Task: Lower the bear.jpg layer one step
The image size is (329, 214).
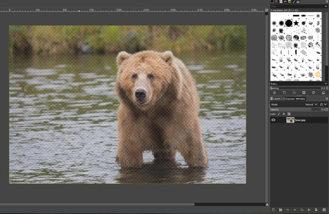Action: tap(295, 210)
